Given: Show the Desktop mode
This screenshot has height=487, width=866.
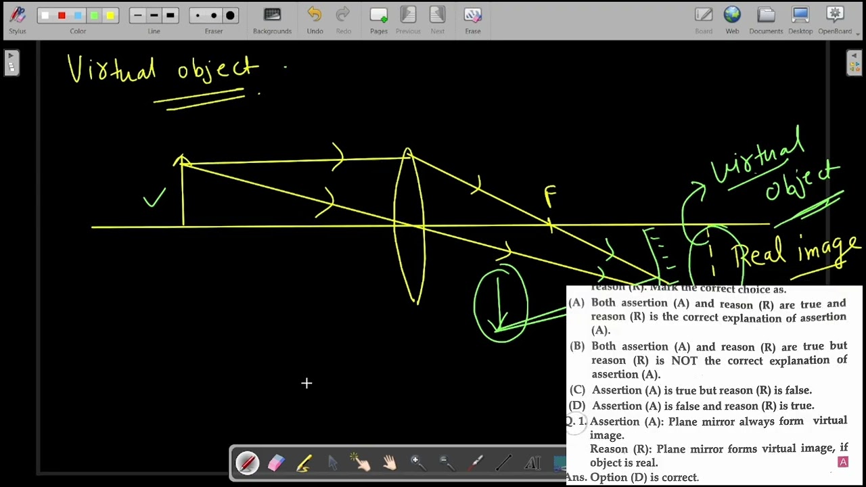Looking at the screenshot, I should (x=800, y=20).
